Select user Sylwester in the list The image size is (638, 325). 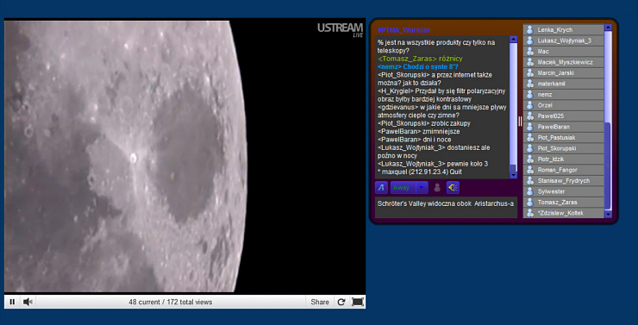564,191
